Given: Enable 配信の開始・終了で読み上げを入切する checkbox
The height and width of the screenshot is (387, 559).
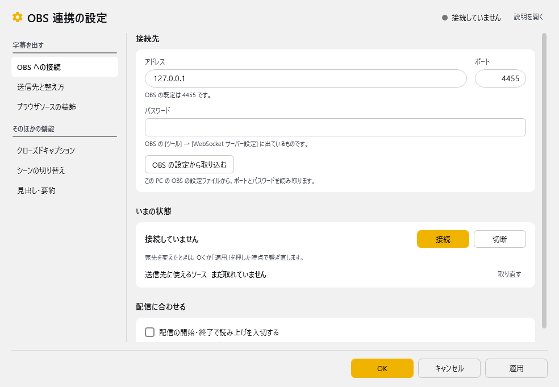Looking at the screenshot, I should (x=150, y=332).
